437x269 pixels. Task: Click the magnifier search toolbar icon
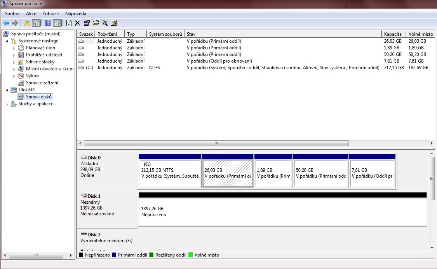(x=104, y=23)
